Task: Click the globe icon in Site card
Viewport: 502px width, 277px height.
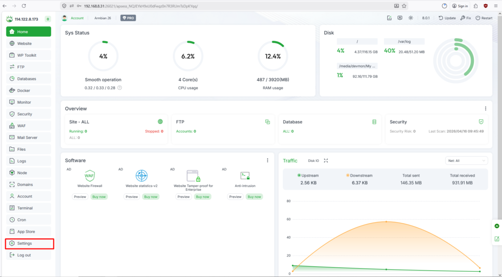Action: click(160, 122)
